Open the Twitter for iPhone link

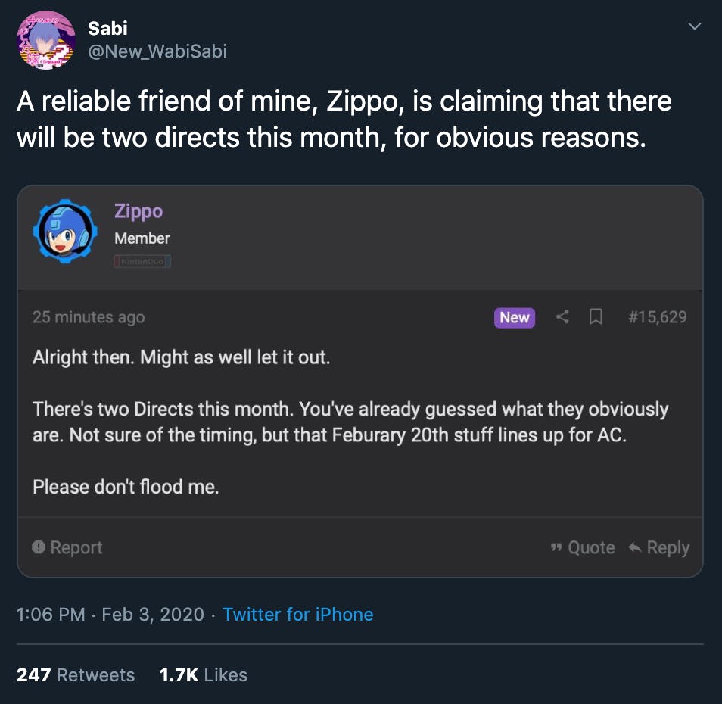coord(297,614)
